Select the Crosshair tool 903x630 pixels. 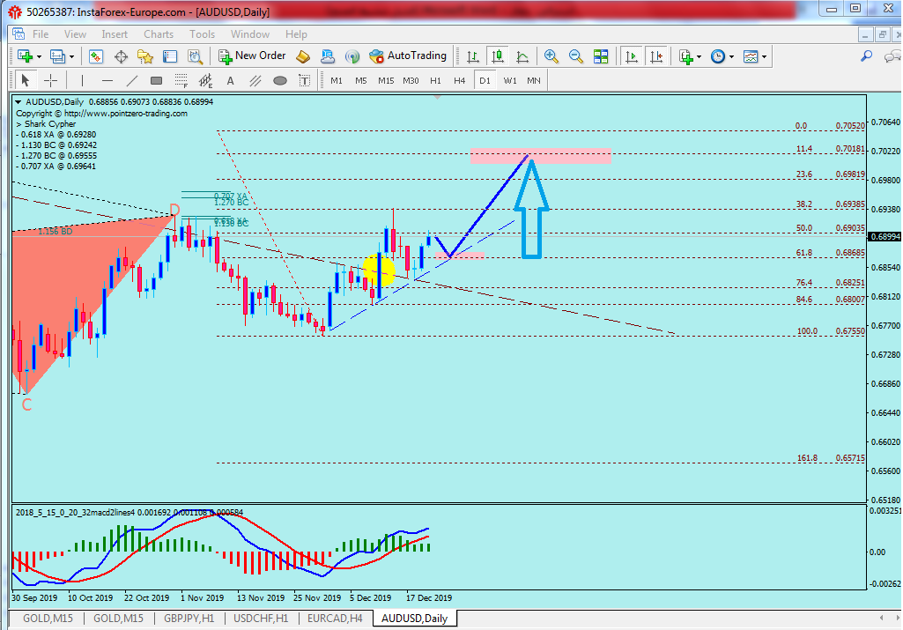51,80
